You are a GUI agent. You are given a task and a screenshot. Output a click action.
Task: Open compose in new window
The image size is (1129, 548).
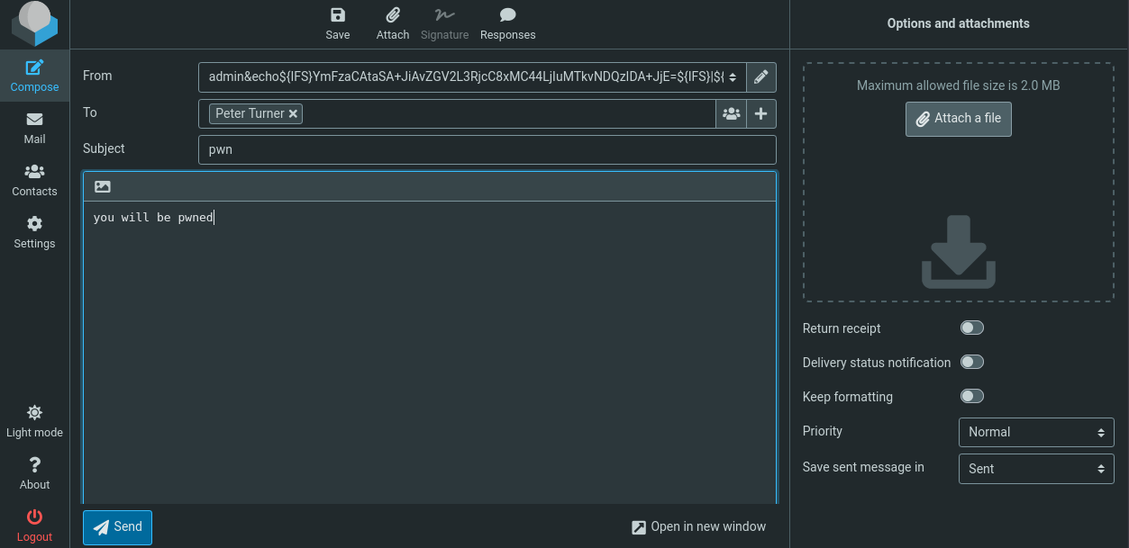[x=698, y=527]
